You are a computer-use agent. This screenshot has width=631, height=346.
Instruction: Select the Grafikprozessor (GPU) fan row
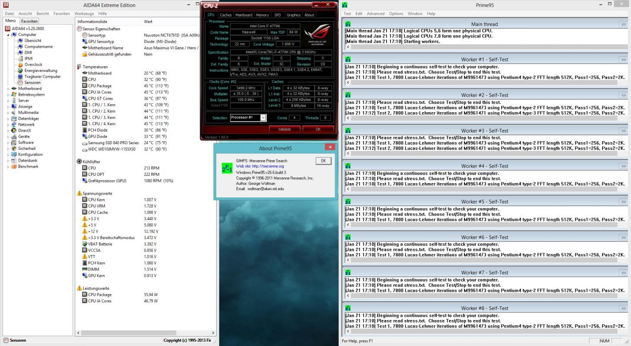pos(145,181)
